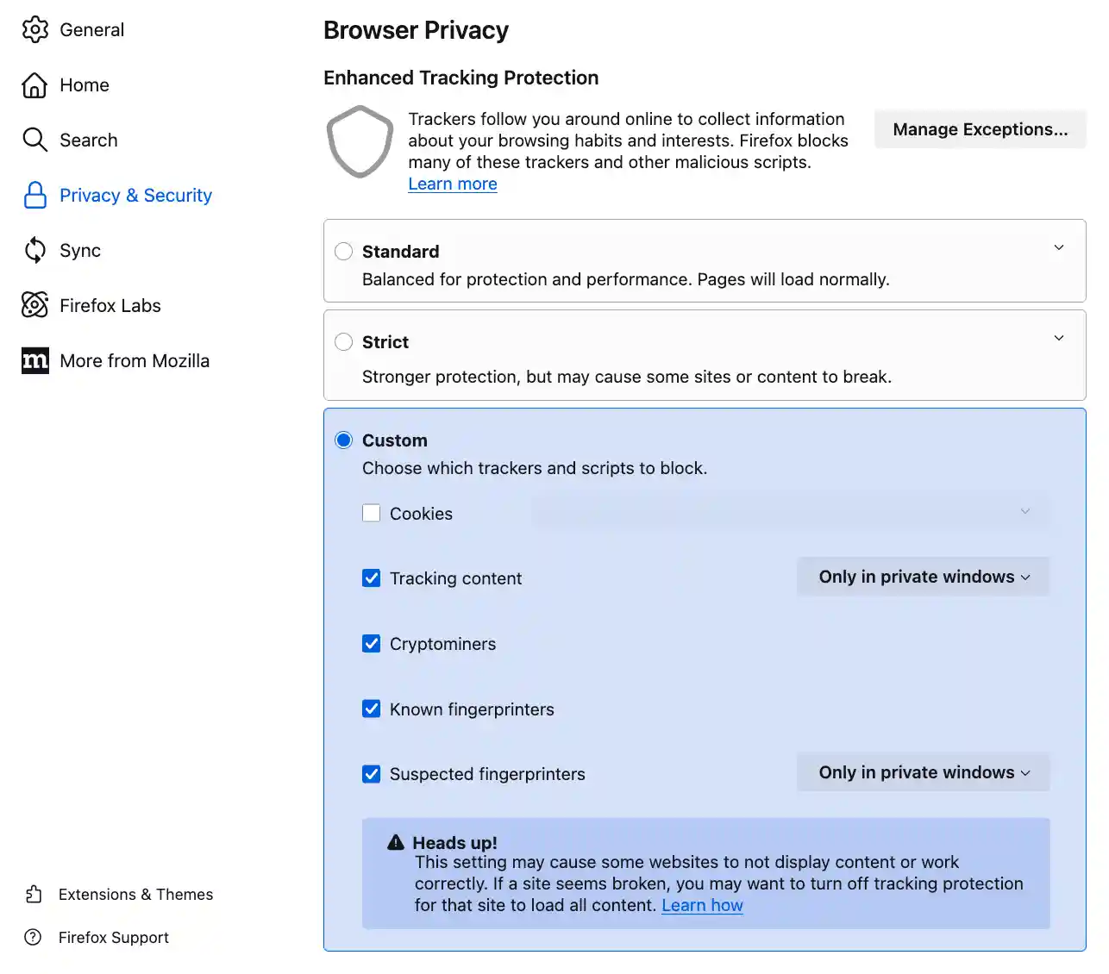Click the General gear icon

tap(35, 30)
